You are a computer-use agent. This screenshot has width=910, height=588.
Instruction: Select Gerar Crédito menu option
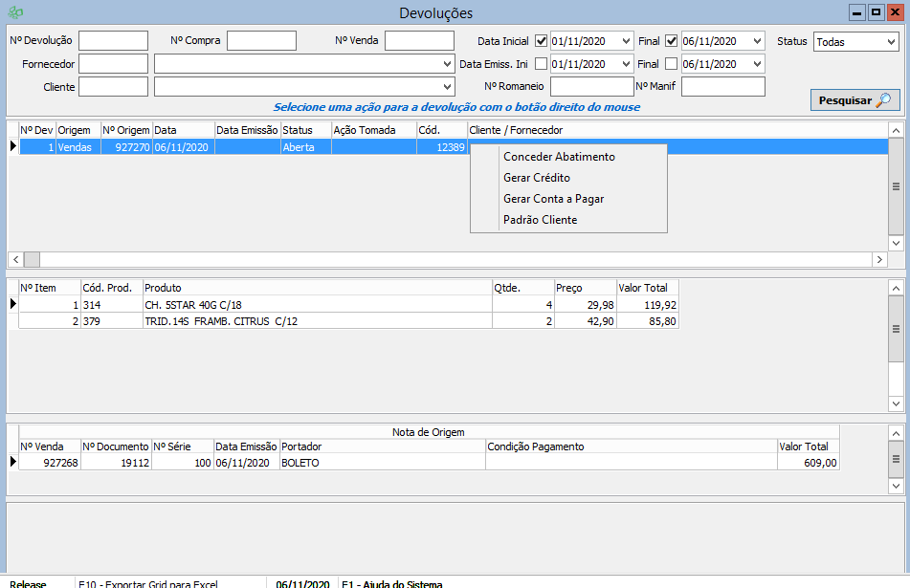(536, 178)
